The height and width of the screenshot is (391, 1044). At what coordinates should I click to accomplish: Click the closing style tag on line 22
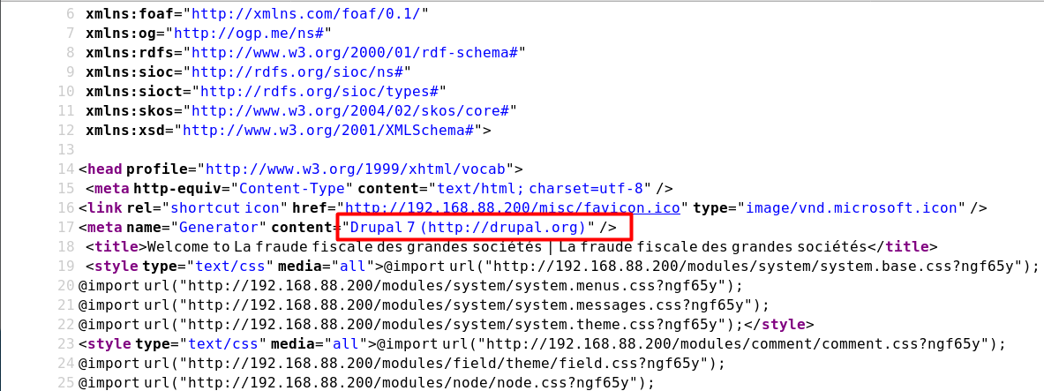778,325
